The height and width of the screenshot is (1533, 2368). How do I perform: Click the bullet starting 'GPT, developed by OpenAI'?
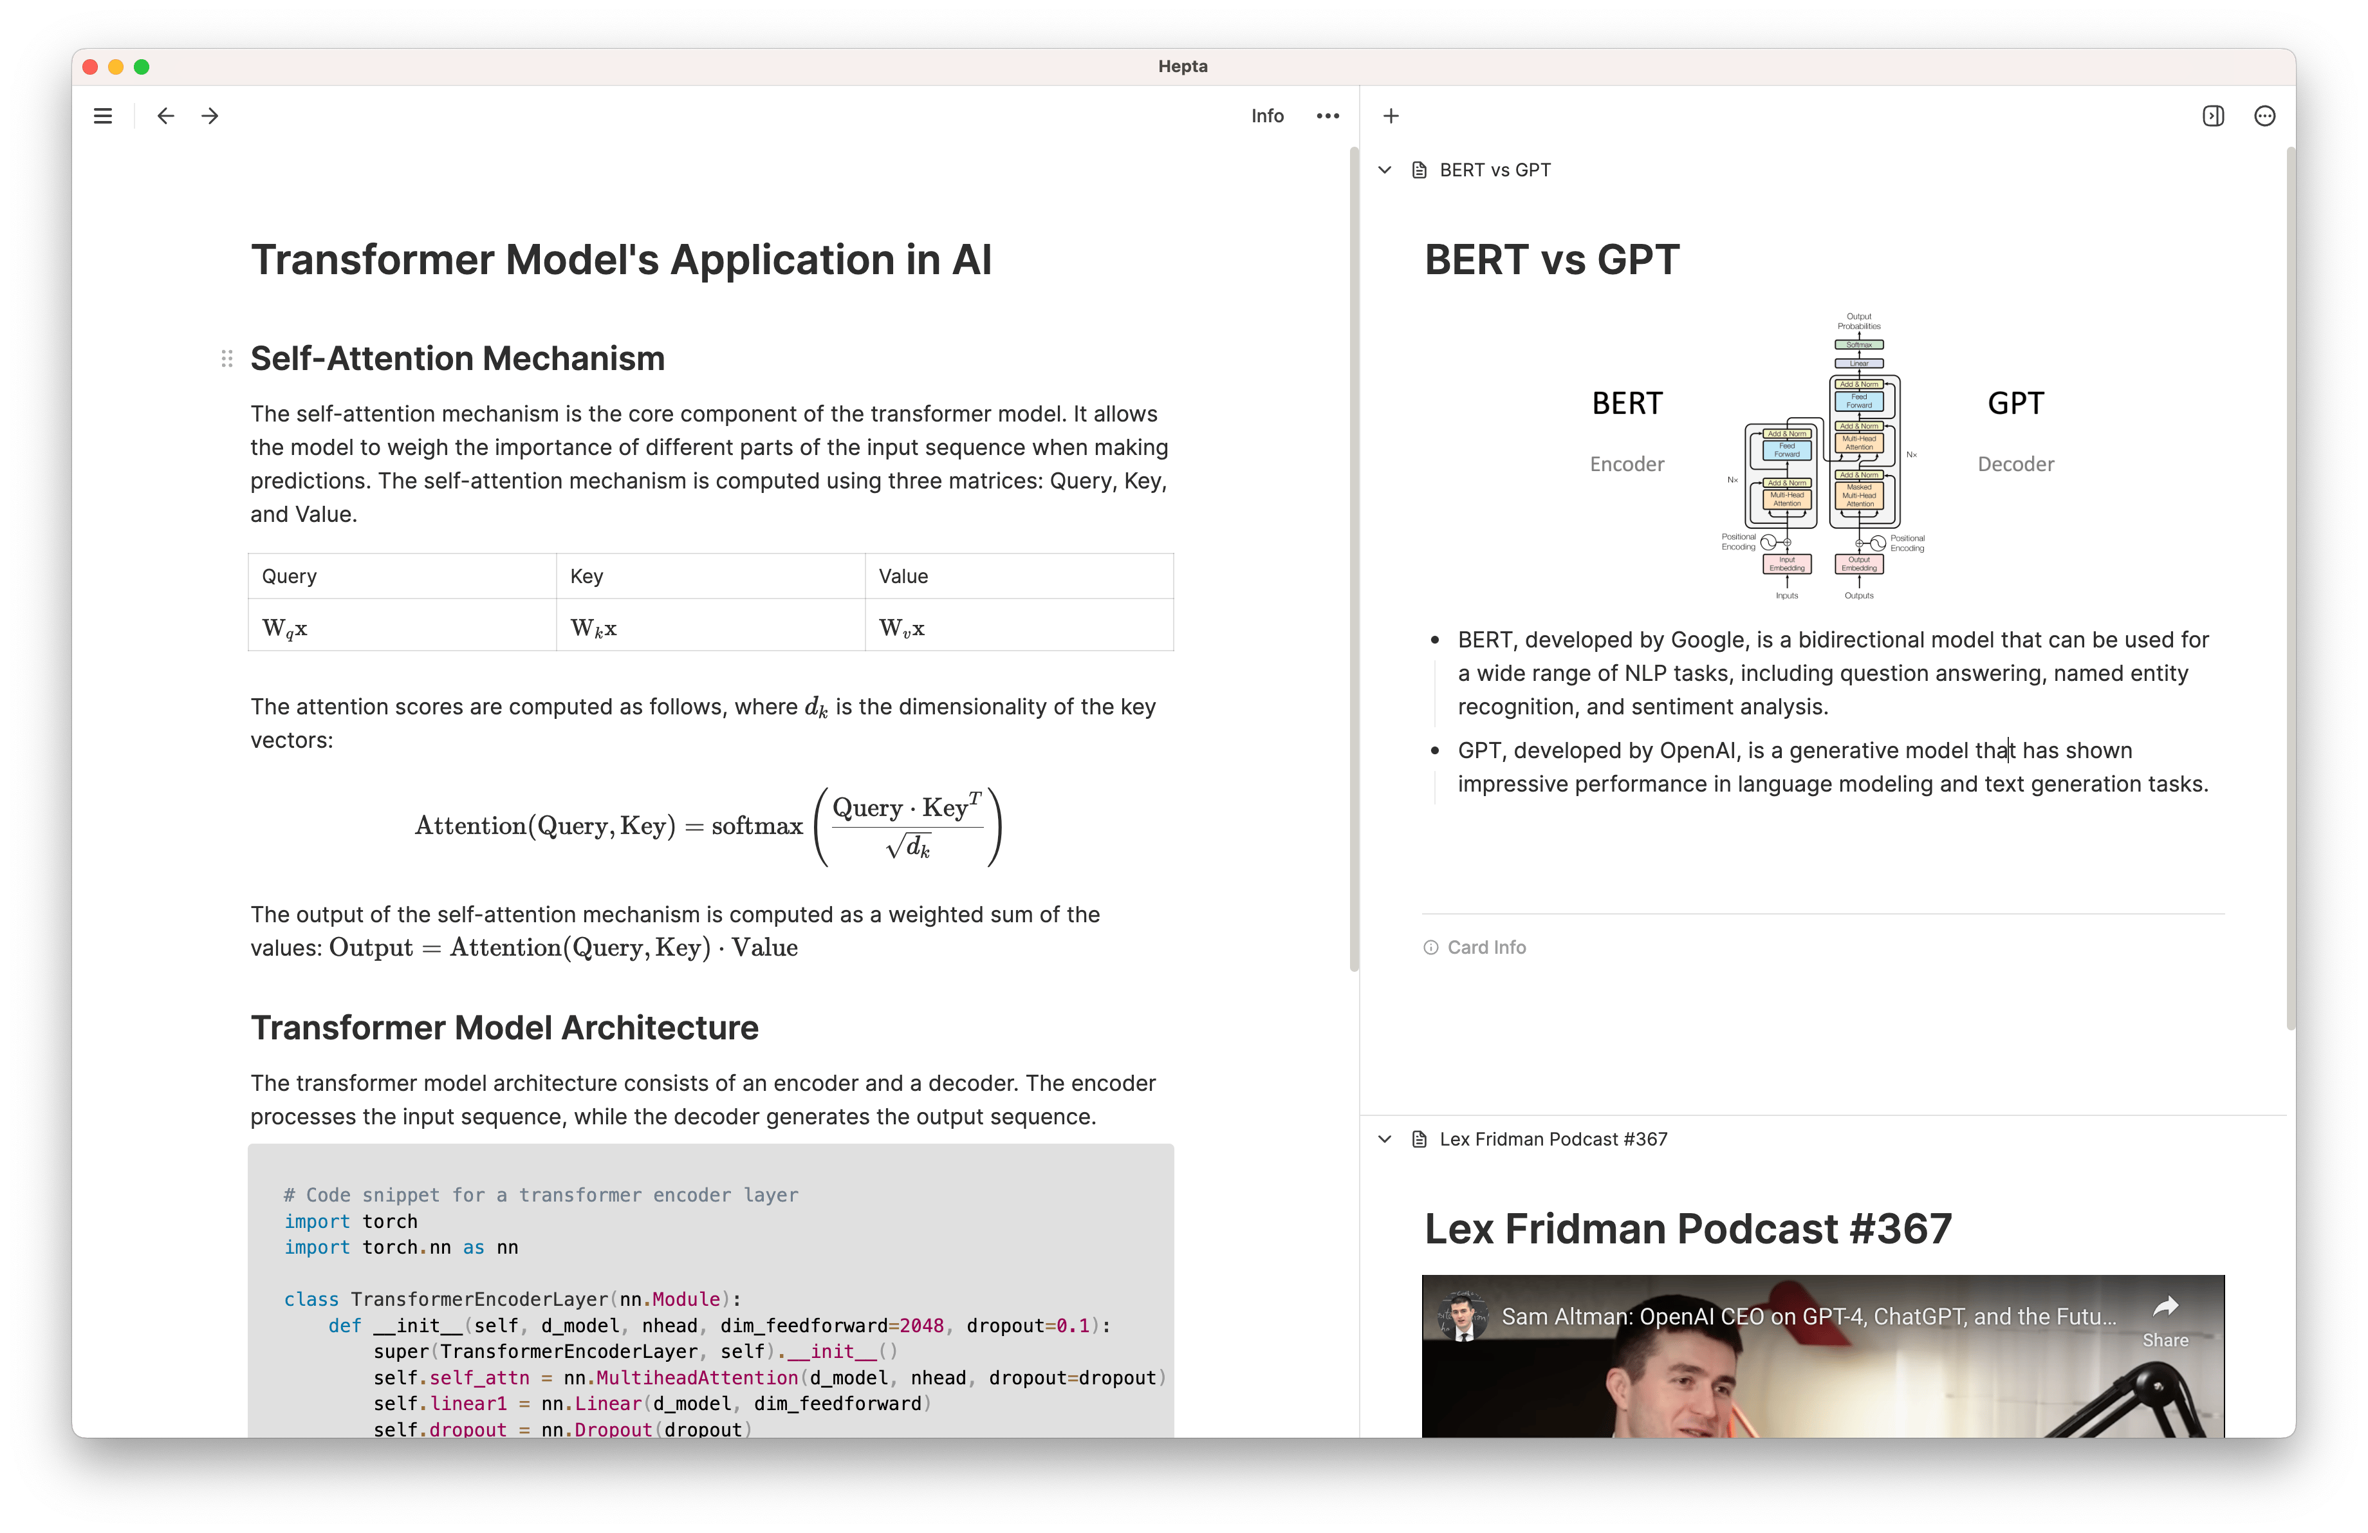(1833, 767)
